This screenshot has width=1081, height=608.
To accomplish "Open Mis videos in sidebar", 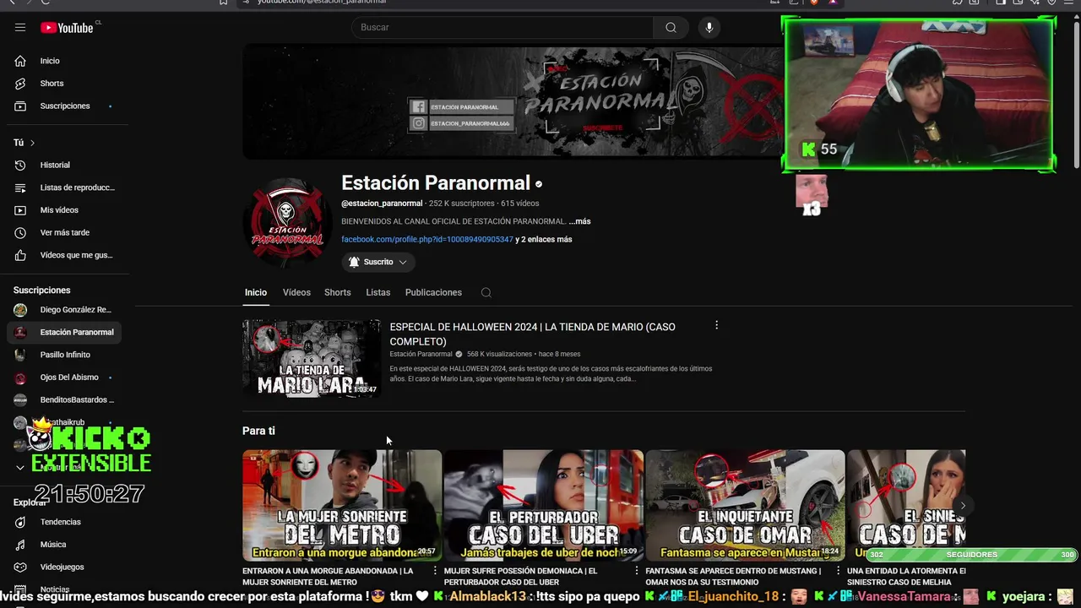I will tap(64, 210).
